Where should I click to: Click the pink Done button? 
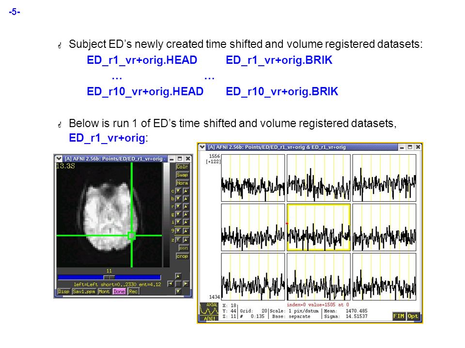(x=119, y=291)
